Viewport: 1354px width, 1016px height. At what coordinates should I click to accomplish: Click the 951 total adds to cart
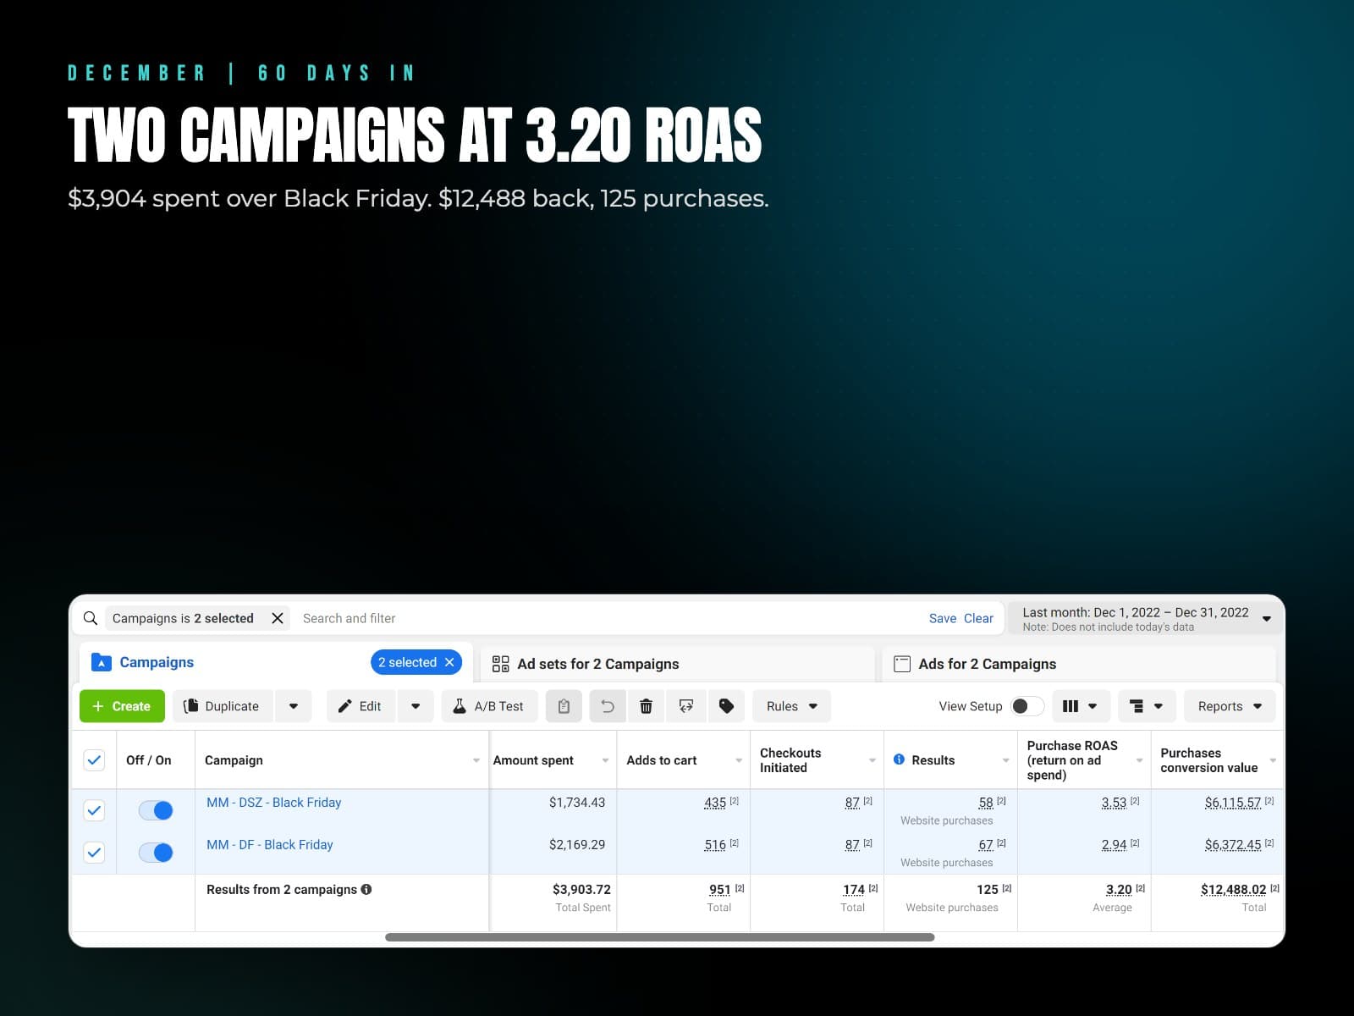point(720,890)
